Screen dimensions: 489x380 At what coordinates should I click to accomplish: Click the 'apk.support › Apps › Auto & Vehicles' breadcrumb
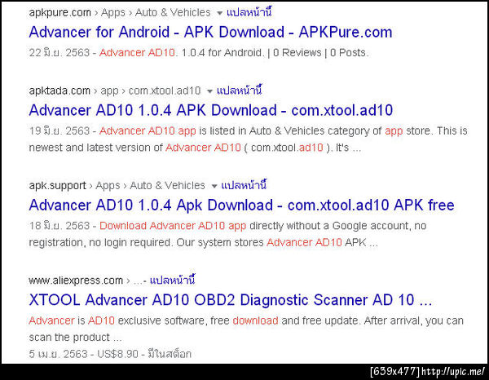117,186
